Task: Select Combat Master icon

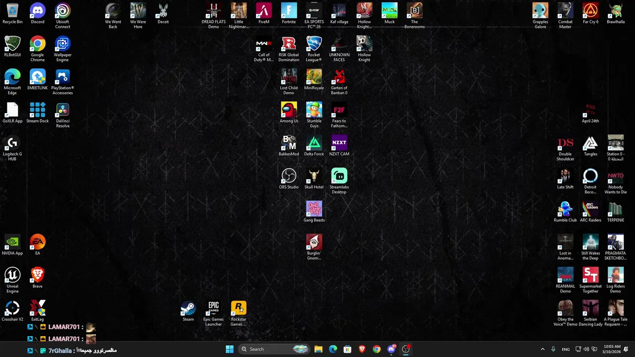Action: [565, 16]
